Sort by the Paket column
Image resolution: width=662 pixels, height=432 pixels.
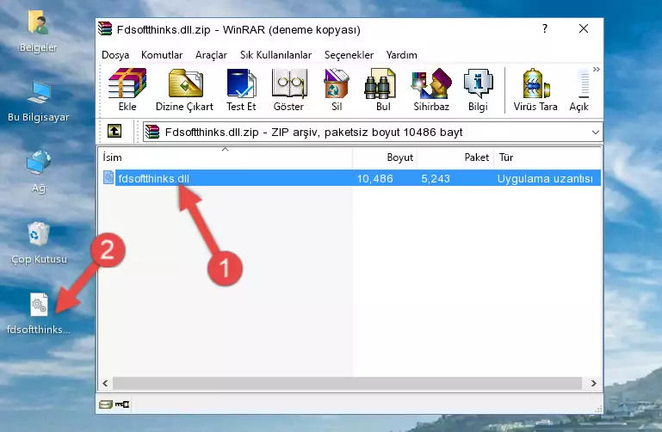click(x=455, y=157)
